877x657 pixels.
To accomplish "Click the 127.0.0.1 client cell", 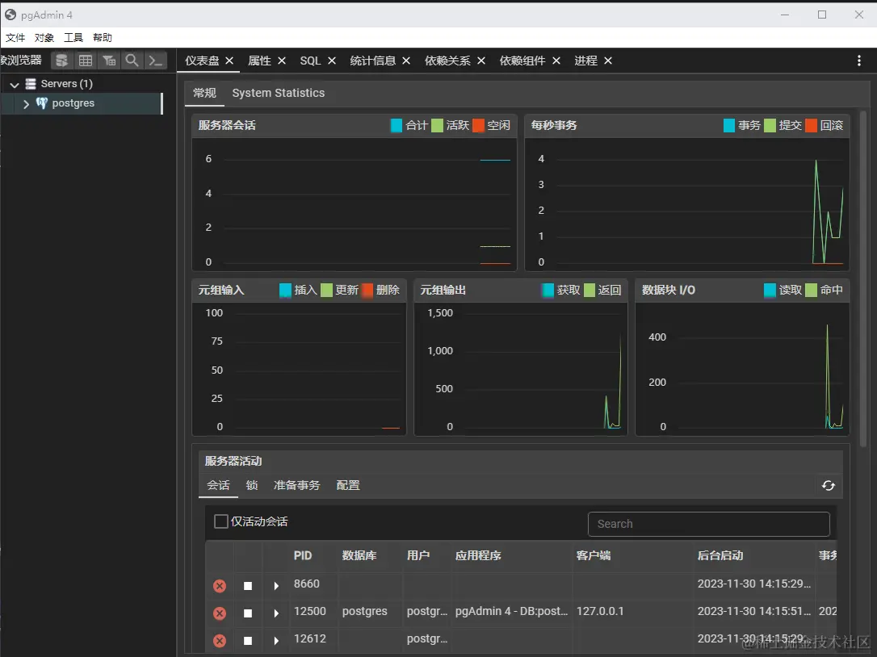I will (x=599, y=611).
